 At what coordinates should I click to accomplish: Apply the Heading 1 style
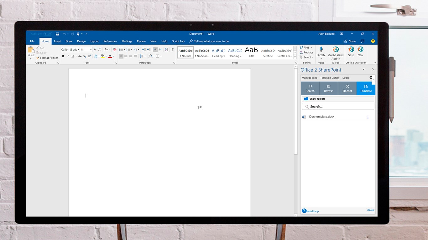click(218, 52)
